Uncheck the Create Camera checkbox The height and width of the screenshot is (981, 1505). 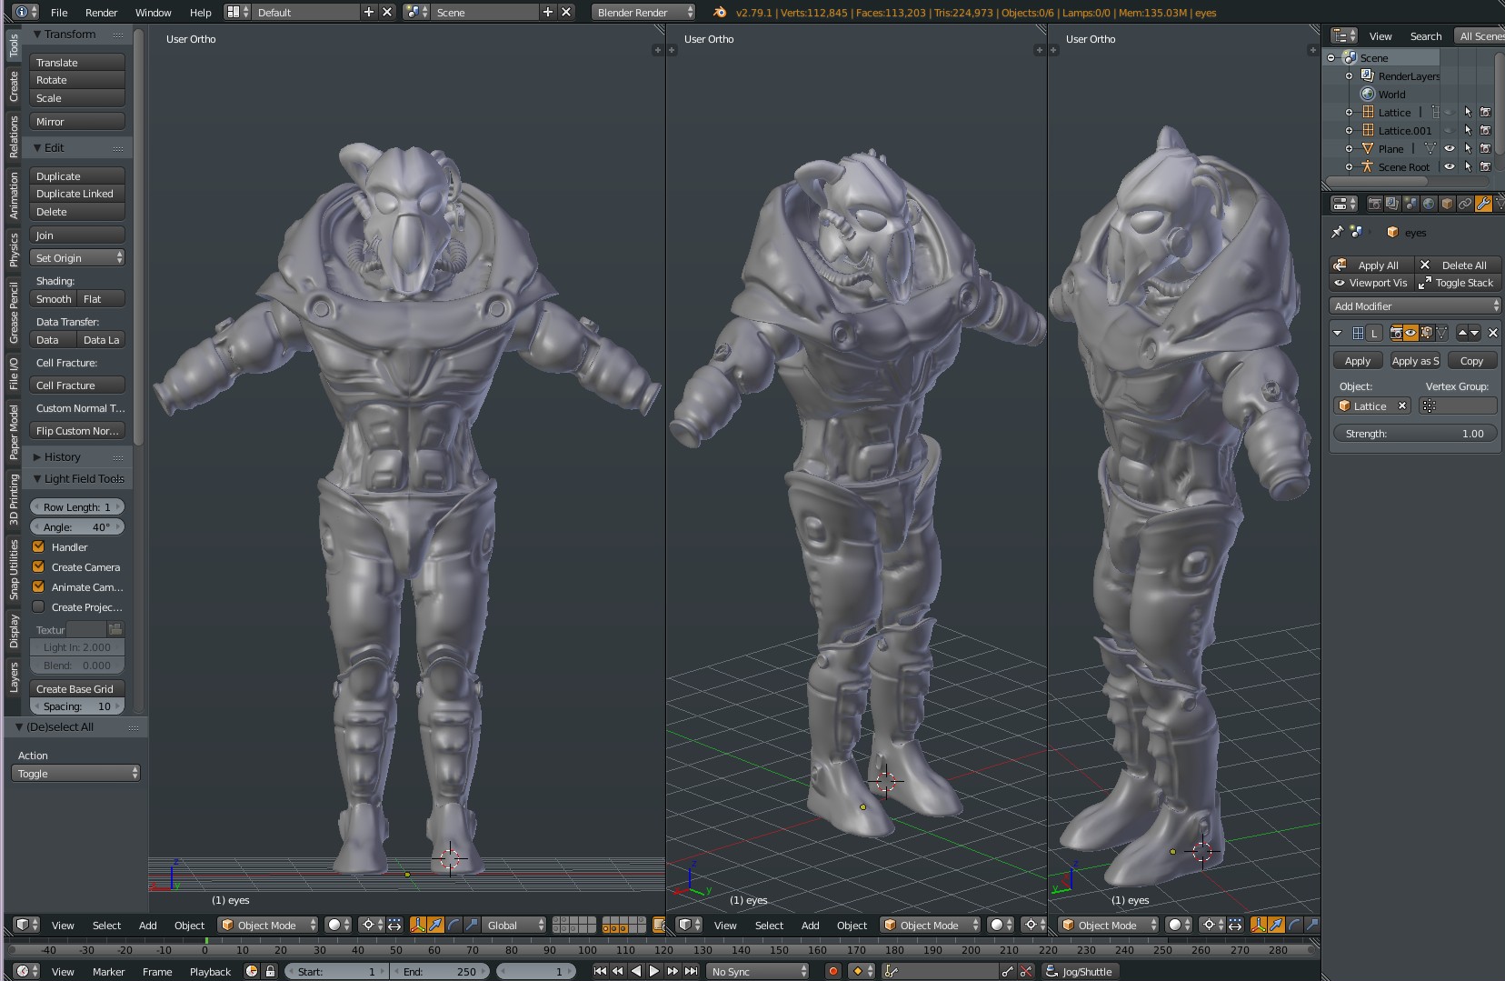tap(38, 566)
